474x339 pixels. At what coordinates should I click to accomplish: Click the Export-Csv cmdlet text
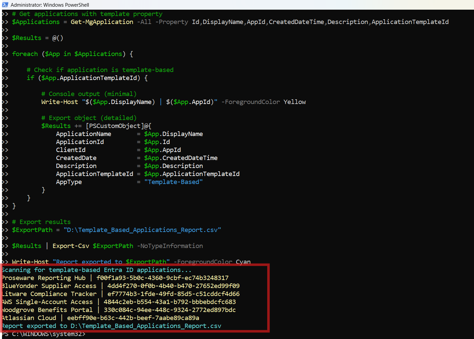tap(71, 246)
